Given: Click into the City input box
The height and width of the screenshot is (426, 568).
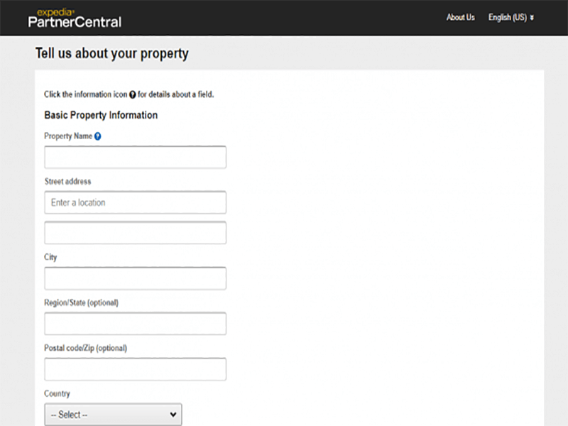Looking at the screenshot, I should tap(135, 278).
